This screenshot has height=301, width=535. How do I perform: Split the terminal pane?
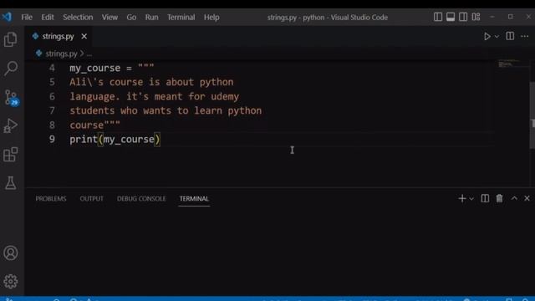(x=485, y=199)
